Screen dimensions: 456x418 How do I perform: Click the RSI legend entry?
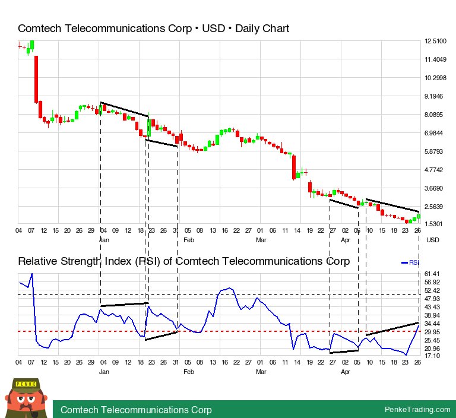[410, 262]
